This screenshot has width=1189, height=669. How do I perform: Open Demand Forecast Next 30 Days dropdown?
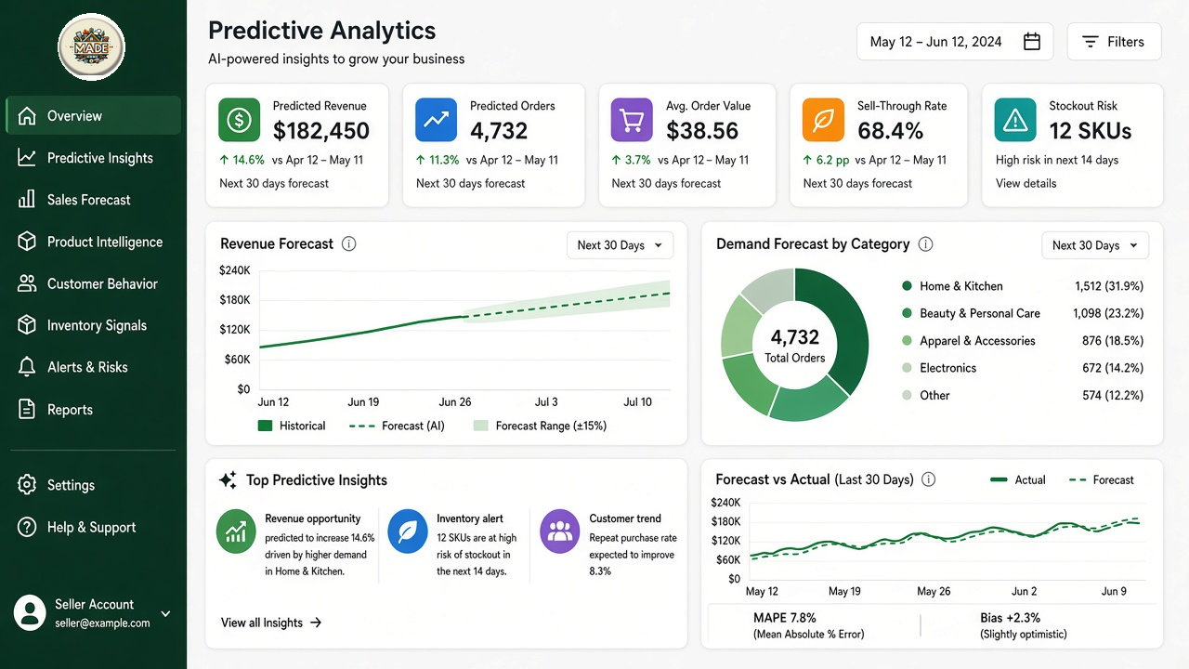1095,245
